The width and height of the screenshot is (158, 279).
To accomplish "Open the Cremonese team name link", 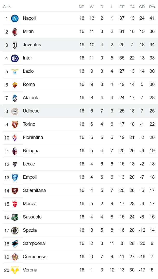I will 35,257.
